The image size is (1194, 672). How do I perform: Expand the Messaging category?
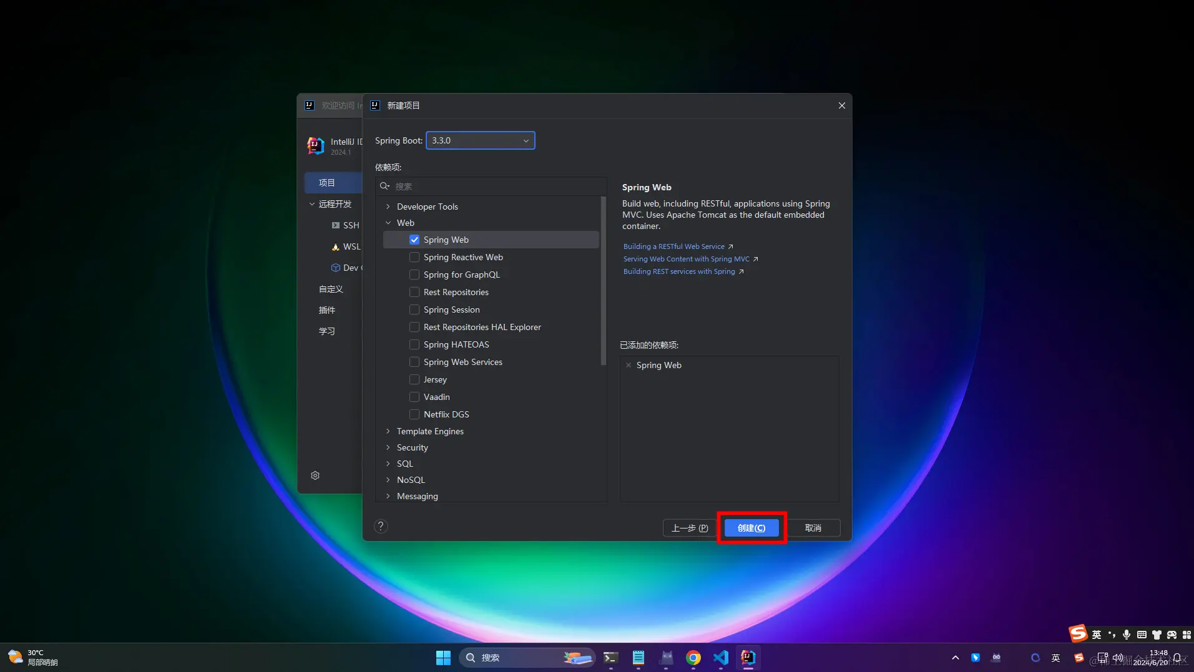pos(388,496)
